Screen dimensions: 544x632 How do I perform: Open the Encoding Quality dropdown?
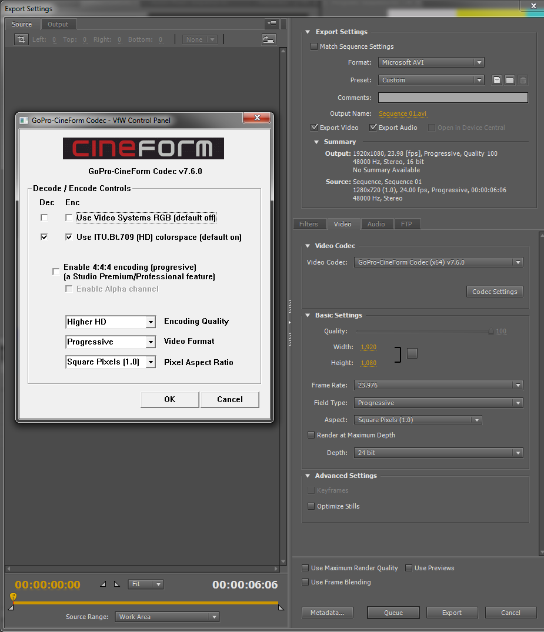tap(151, 322)
